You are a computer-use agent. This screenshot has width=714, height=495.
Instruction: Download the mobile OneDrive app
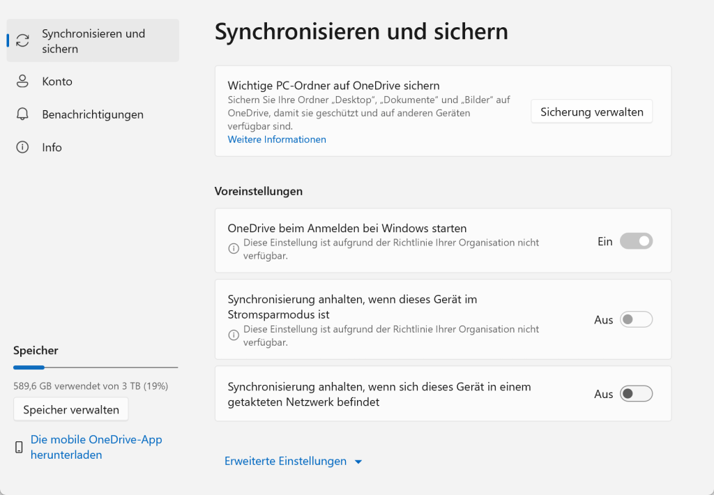pyautogui.click(x=96, y=447)
